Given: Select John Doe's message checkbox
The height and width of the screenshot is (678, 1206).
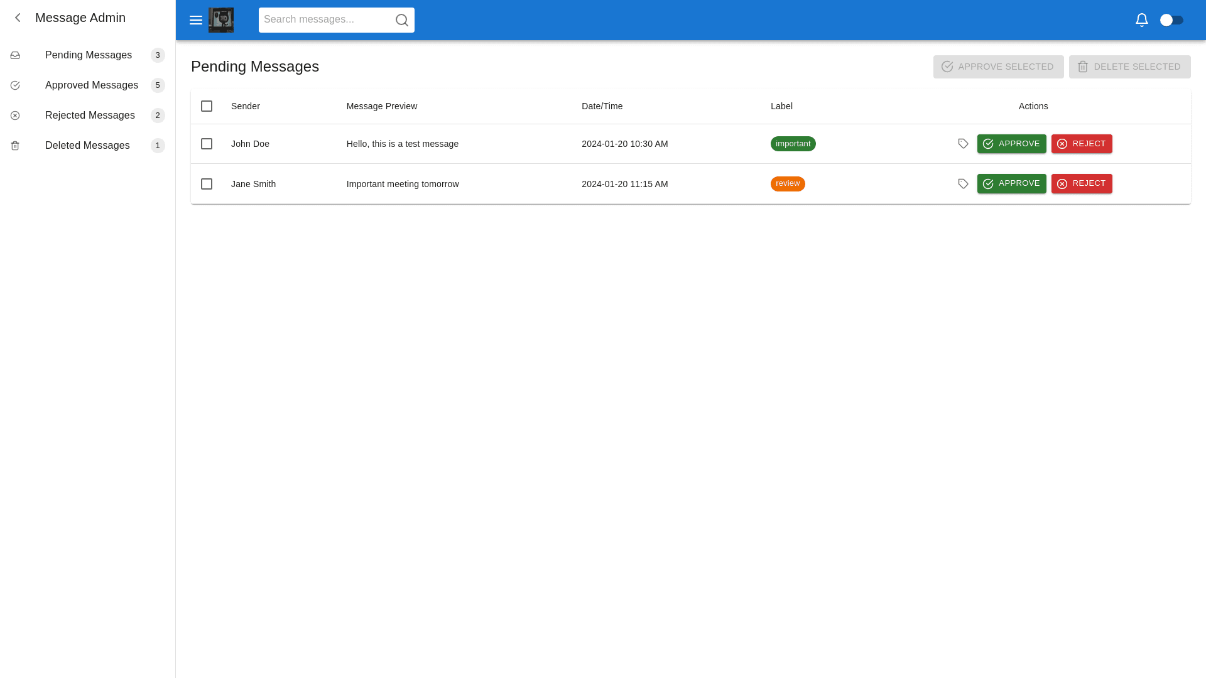Looking at the screenshot, I should tap(207, 144).
